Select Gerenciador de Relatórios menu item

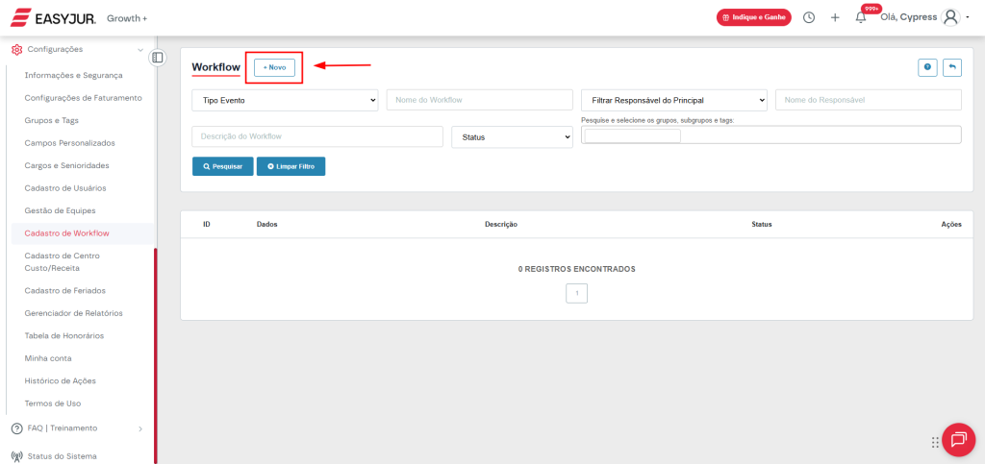coord(73,313)
